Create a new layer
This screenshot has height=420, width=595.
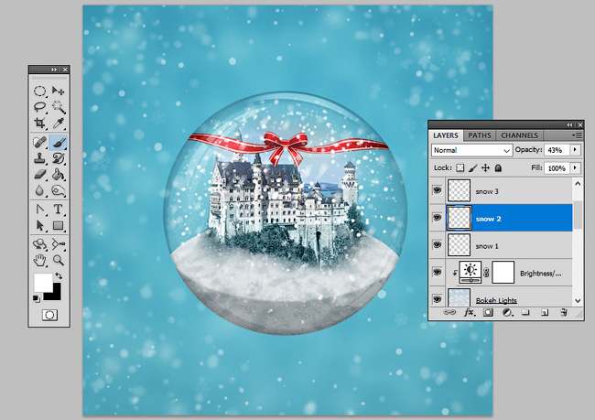545,313
